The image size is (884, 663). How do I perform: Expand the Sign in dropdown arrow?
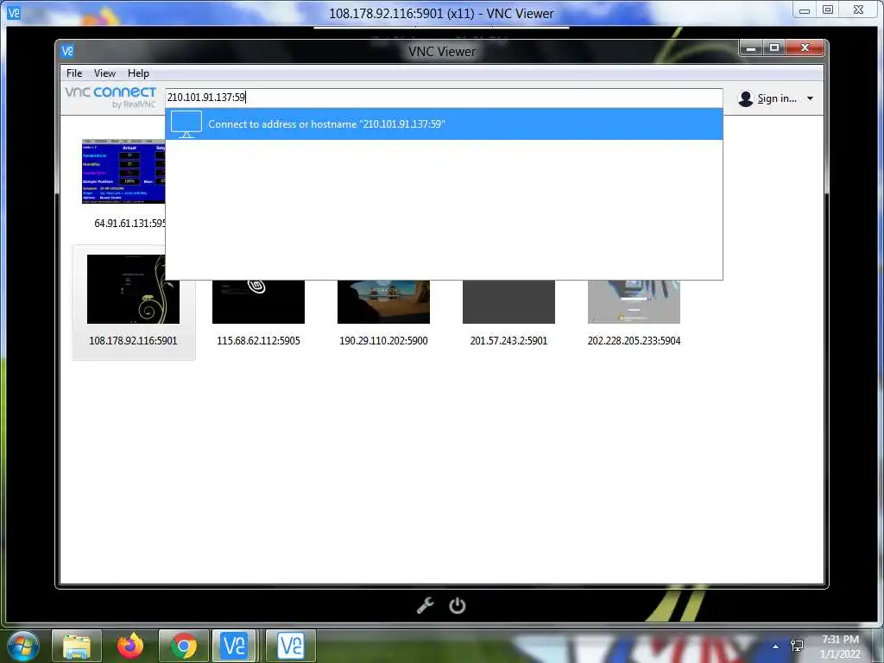(810, 98)
